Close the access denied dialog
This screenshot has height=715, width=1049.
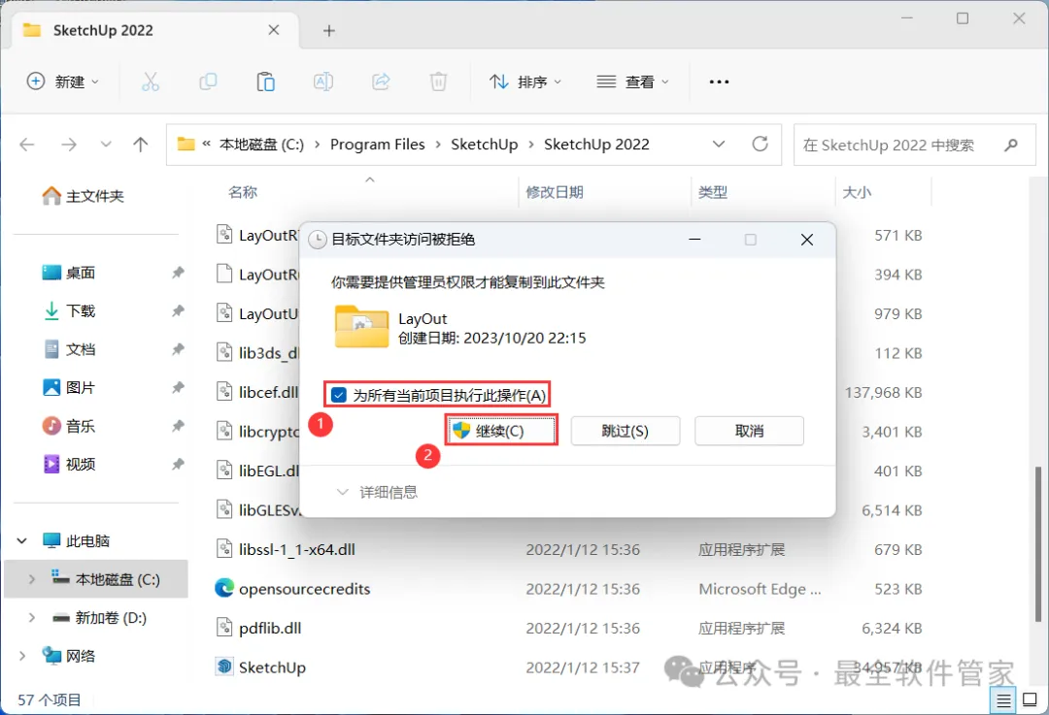pos(807,240)
